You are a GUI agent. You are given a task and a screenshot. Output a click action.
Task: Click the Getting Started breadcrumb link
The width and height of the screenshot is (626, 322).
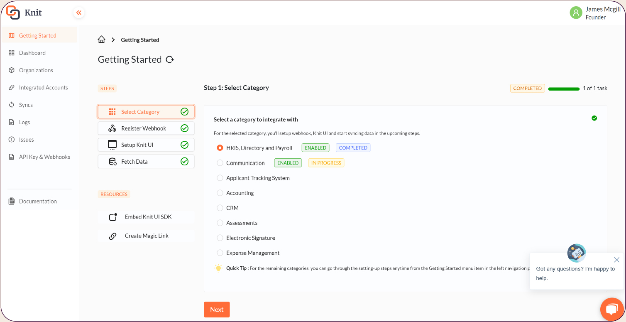pyautogui.click(x=140, y=40)
